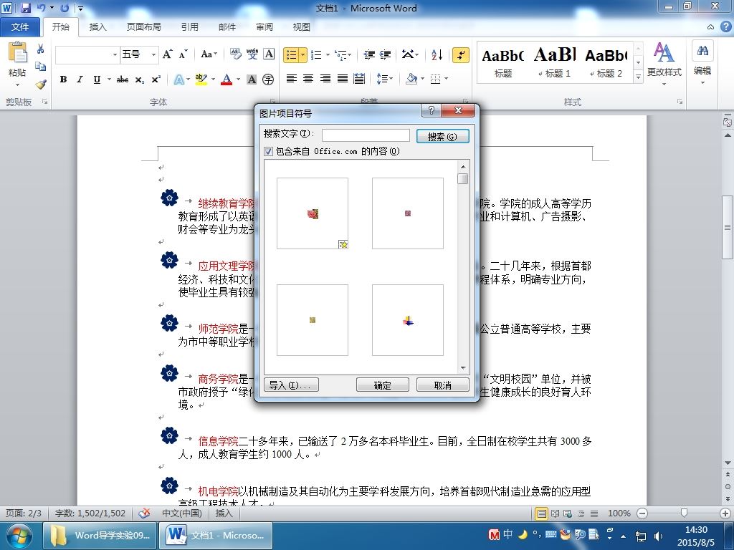Image resolution: width=734 pixels, height=550 pixels.
Task: Click the Decrease Indent icon
Action: tap(369, 54)
